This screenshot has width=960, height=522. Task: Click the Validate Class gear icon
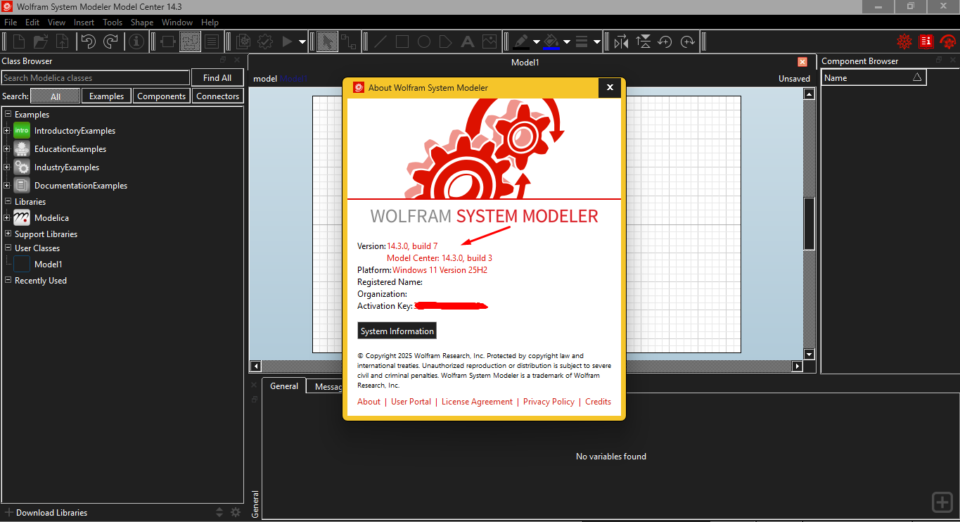pyautogui.click(x=265, y=42)
